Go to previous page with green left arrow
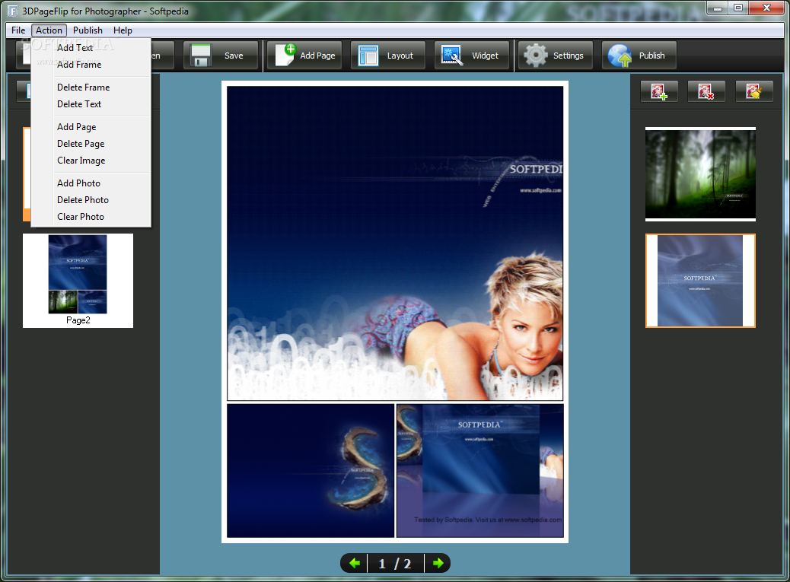790x582 pixels. click(355, 563)
